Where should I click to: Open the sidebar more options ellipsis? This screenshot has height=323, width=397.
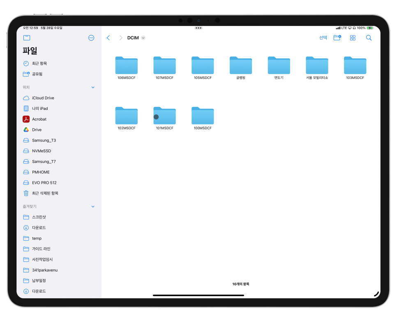[91, 38]
